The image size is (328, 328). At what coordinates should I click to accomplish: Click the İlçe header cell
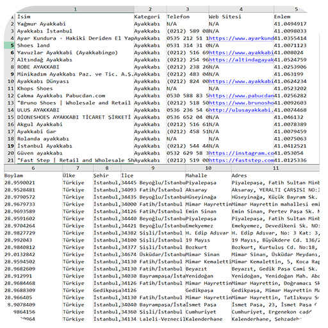point(153,176)
